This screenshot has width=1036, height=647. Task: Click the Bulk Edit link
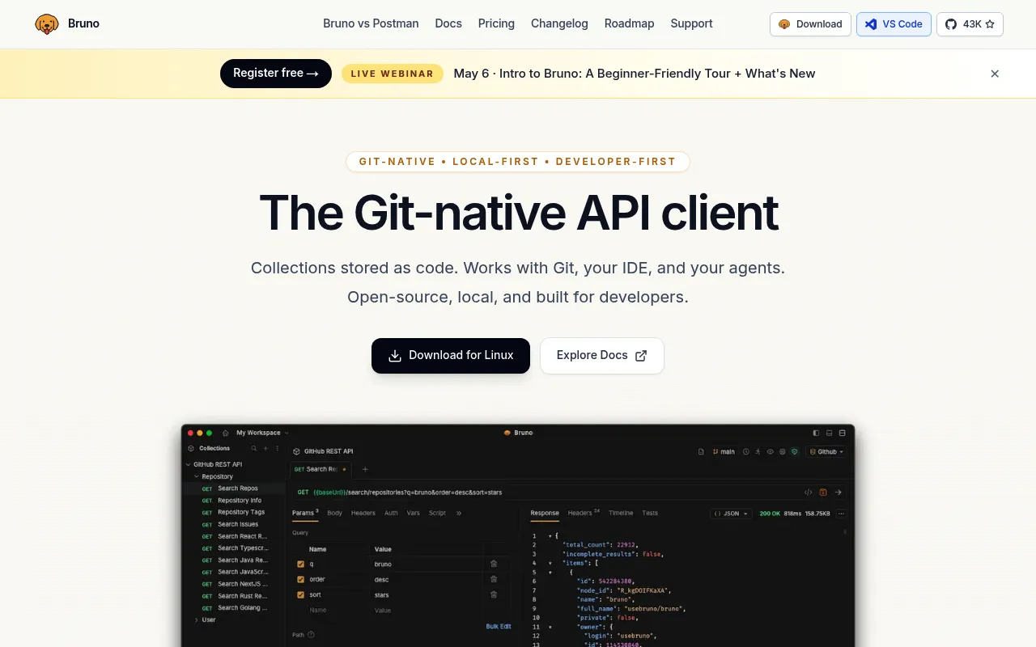pos(499,626)
